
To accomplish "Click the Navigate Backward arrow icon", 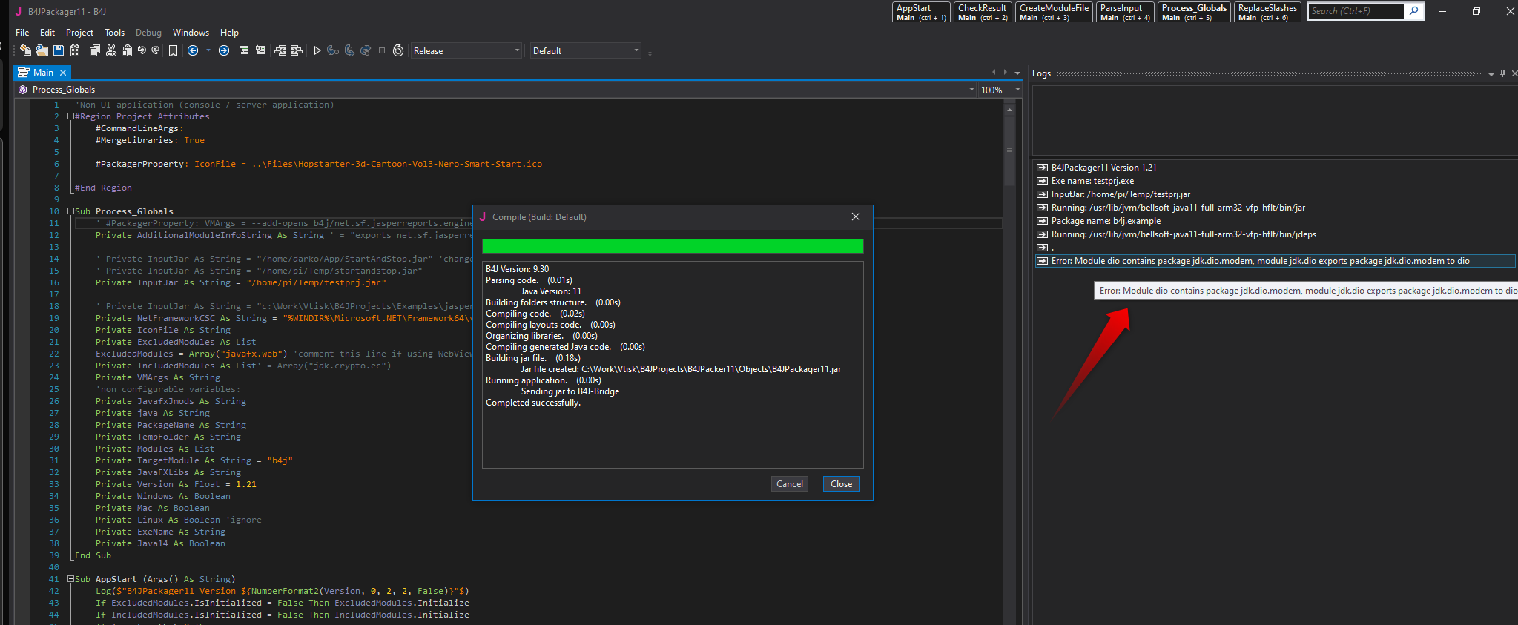I will point(193,50).
